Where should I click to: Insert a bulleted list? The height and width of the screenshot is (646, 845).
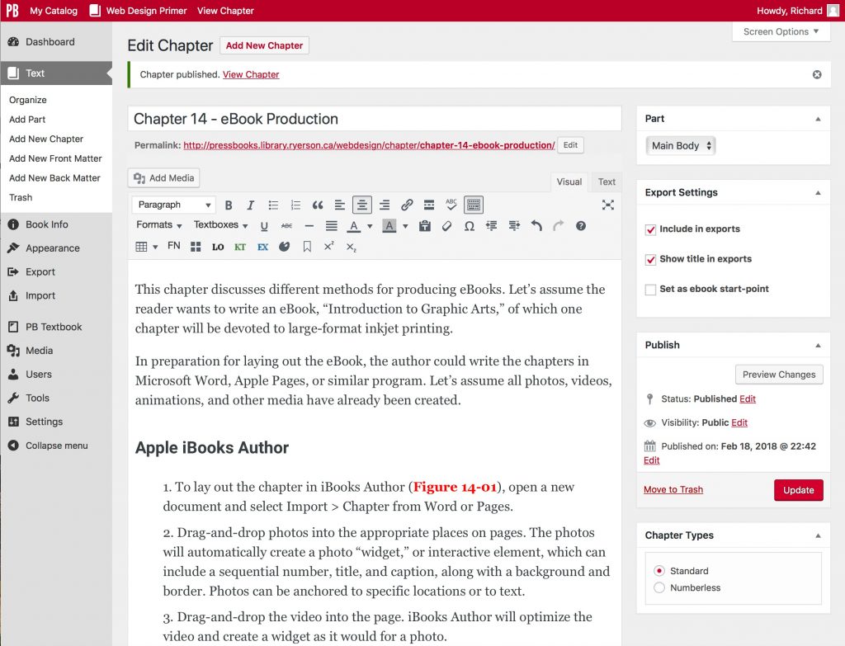click(273, 205)
